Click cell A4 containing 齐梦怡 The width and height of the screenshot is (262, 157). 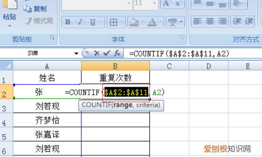pyautogui.click(x=47, y=120)
